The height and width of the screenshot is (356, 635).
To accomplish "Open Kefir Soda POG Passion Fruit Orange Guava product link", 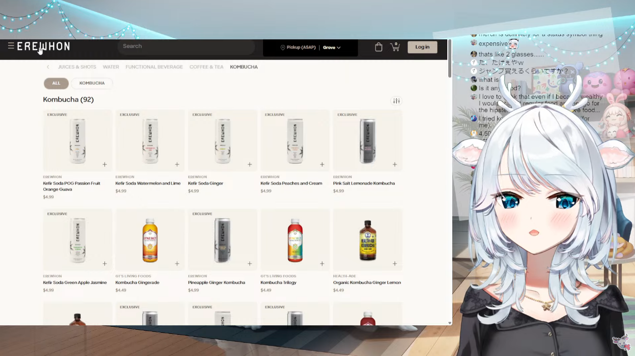I will [72, 186].
